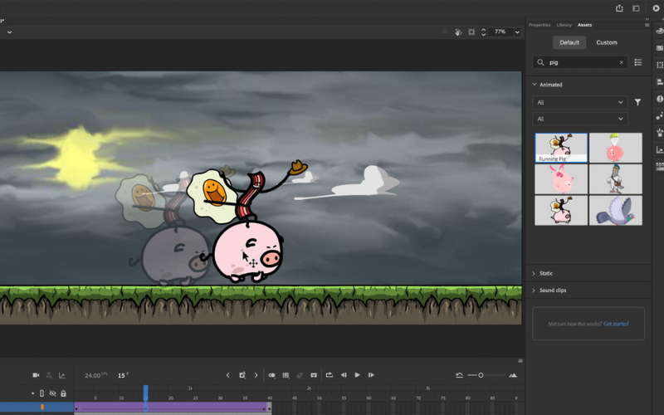
Task: Toggle the lock all layers icon
Action: tap(63, 393)
